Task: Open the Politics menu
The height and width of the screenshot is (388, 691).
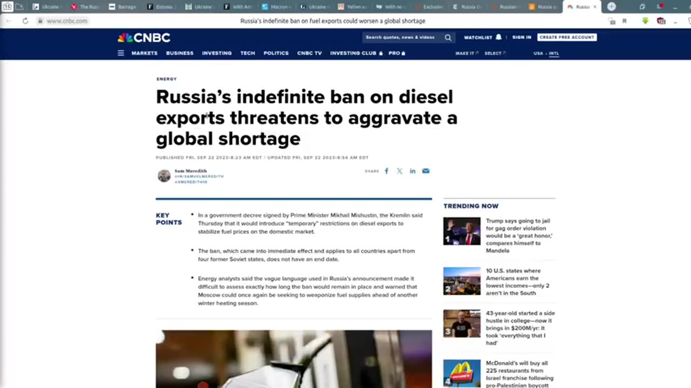Action: 276,53
